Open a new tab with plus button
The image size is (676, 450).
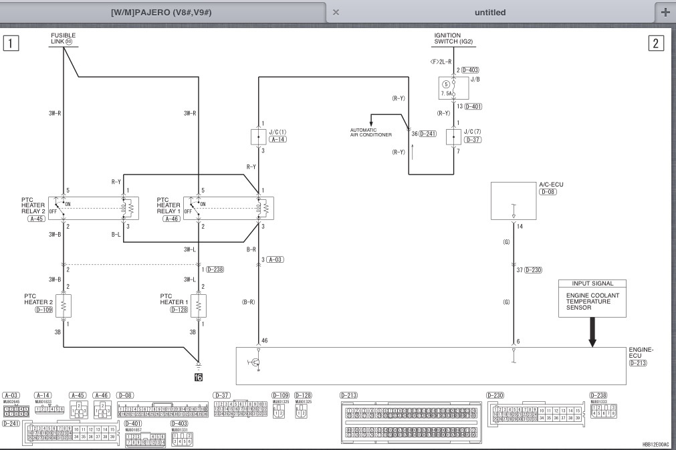coord(665,12)
